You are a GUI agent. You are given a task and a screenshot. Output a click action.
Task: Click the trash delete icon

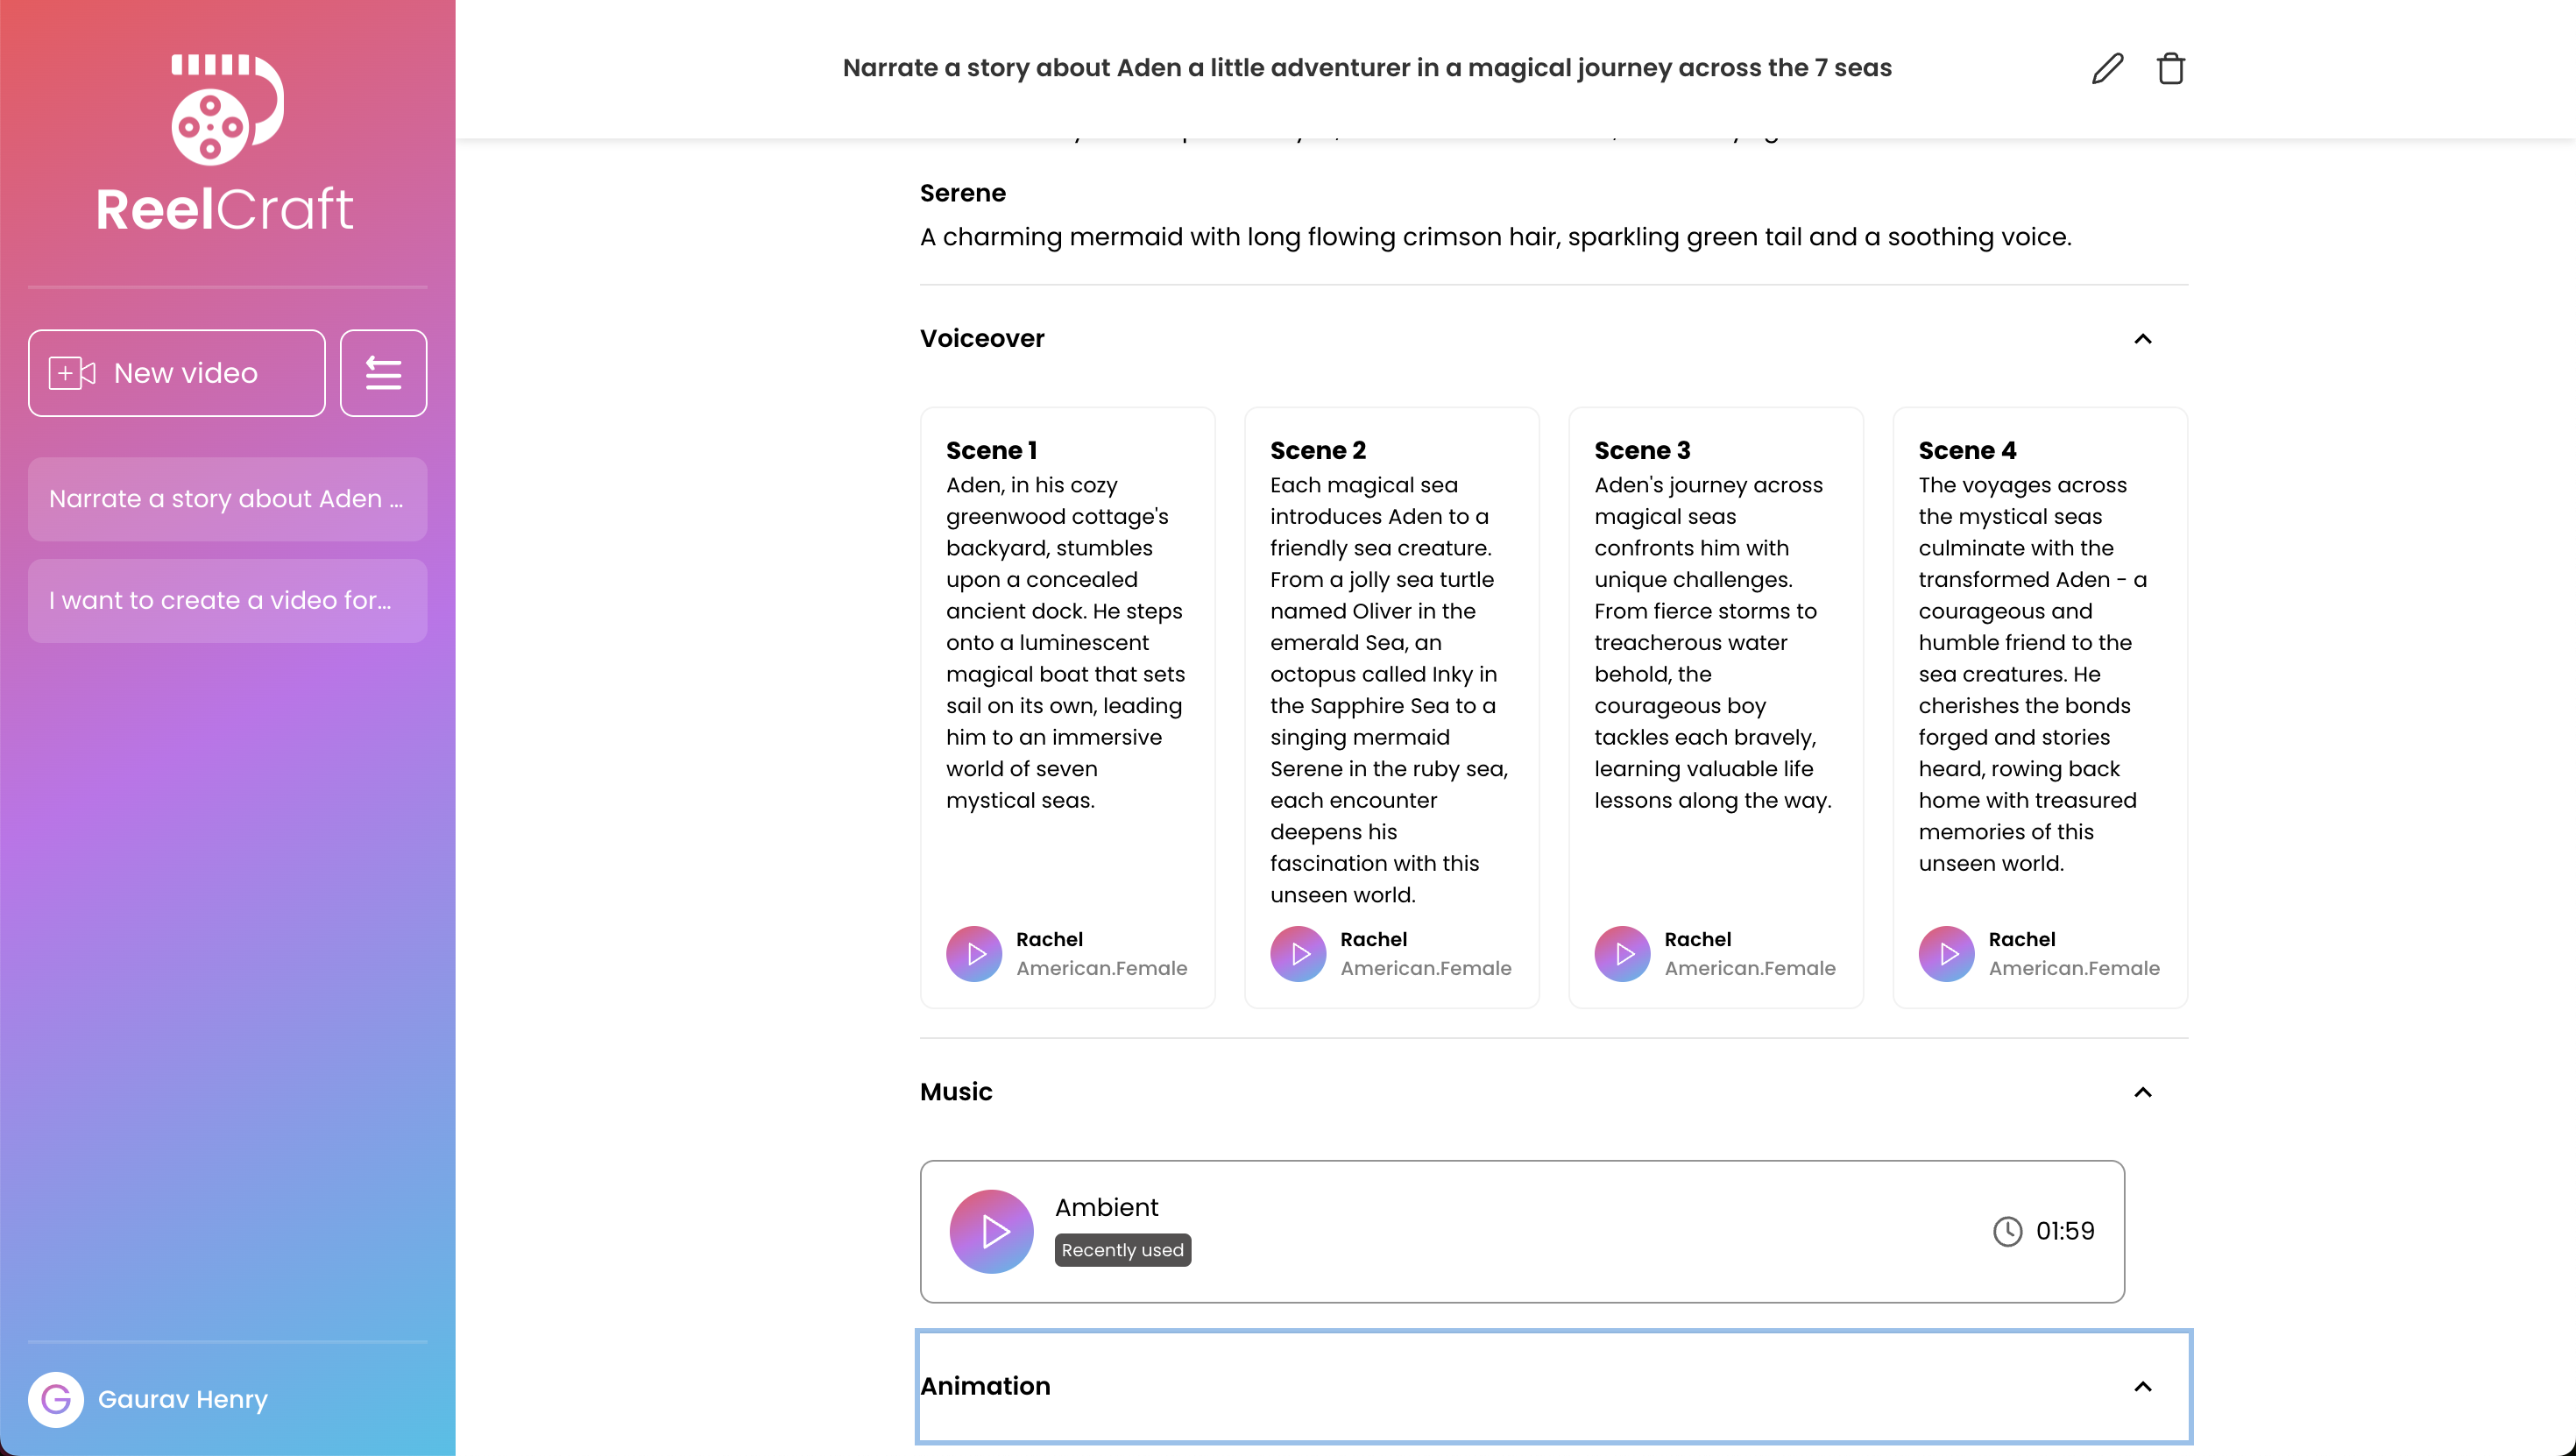click(2170, 68)
